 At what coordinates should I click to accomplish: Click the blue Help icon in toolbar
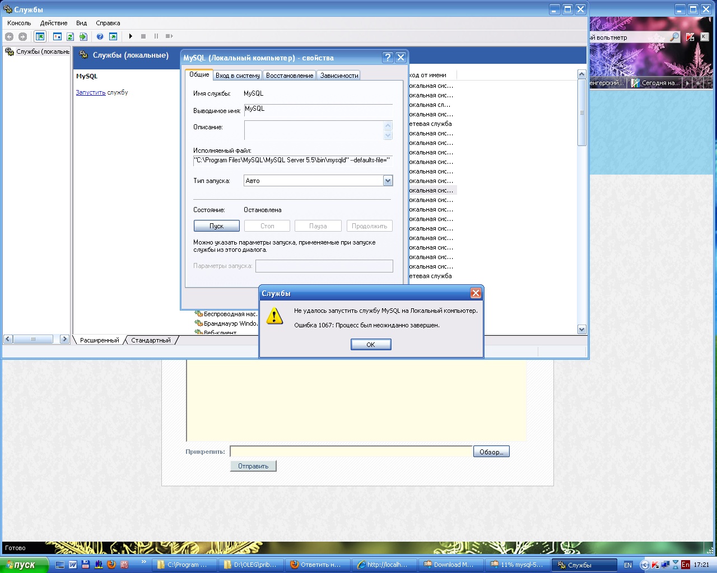100,36
